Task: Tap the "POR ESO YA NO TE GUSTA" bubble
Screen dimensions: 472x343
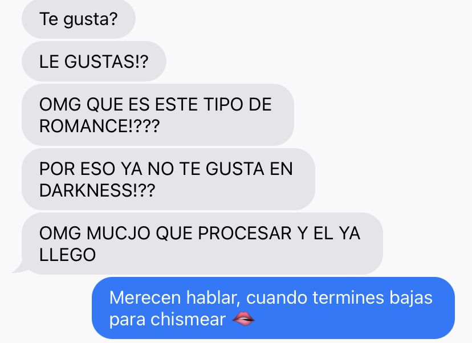Action: coord(168,179)
